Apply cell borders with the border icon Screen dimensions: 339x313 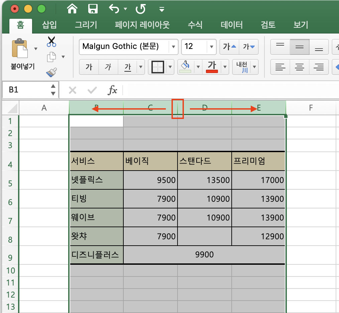(x=157, y=67)
